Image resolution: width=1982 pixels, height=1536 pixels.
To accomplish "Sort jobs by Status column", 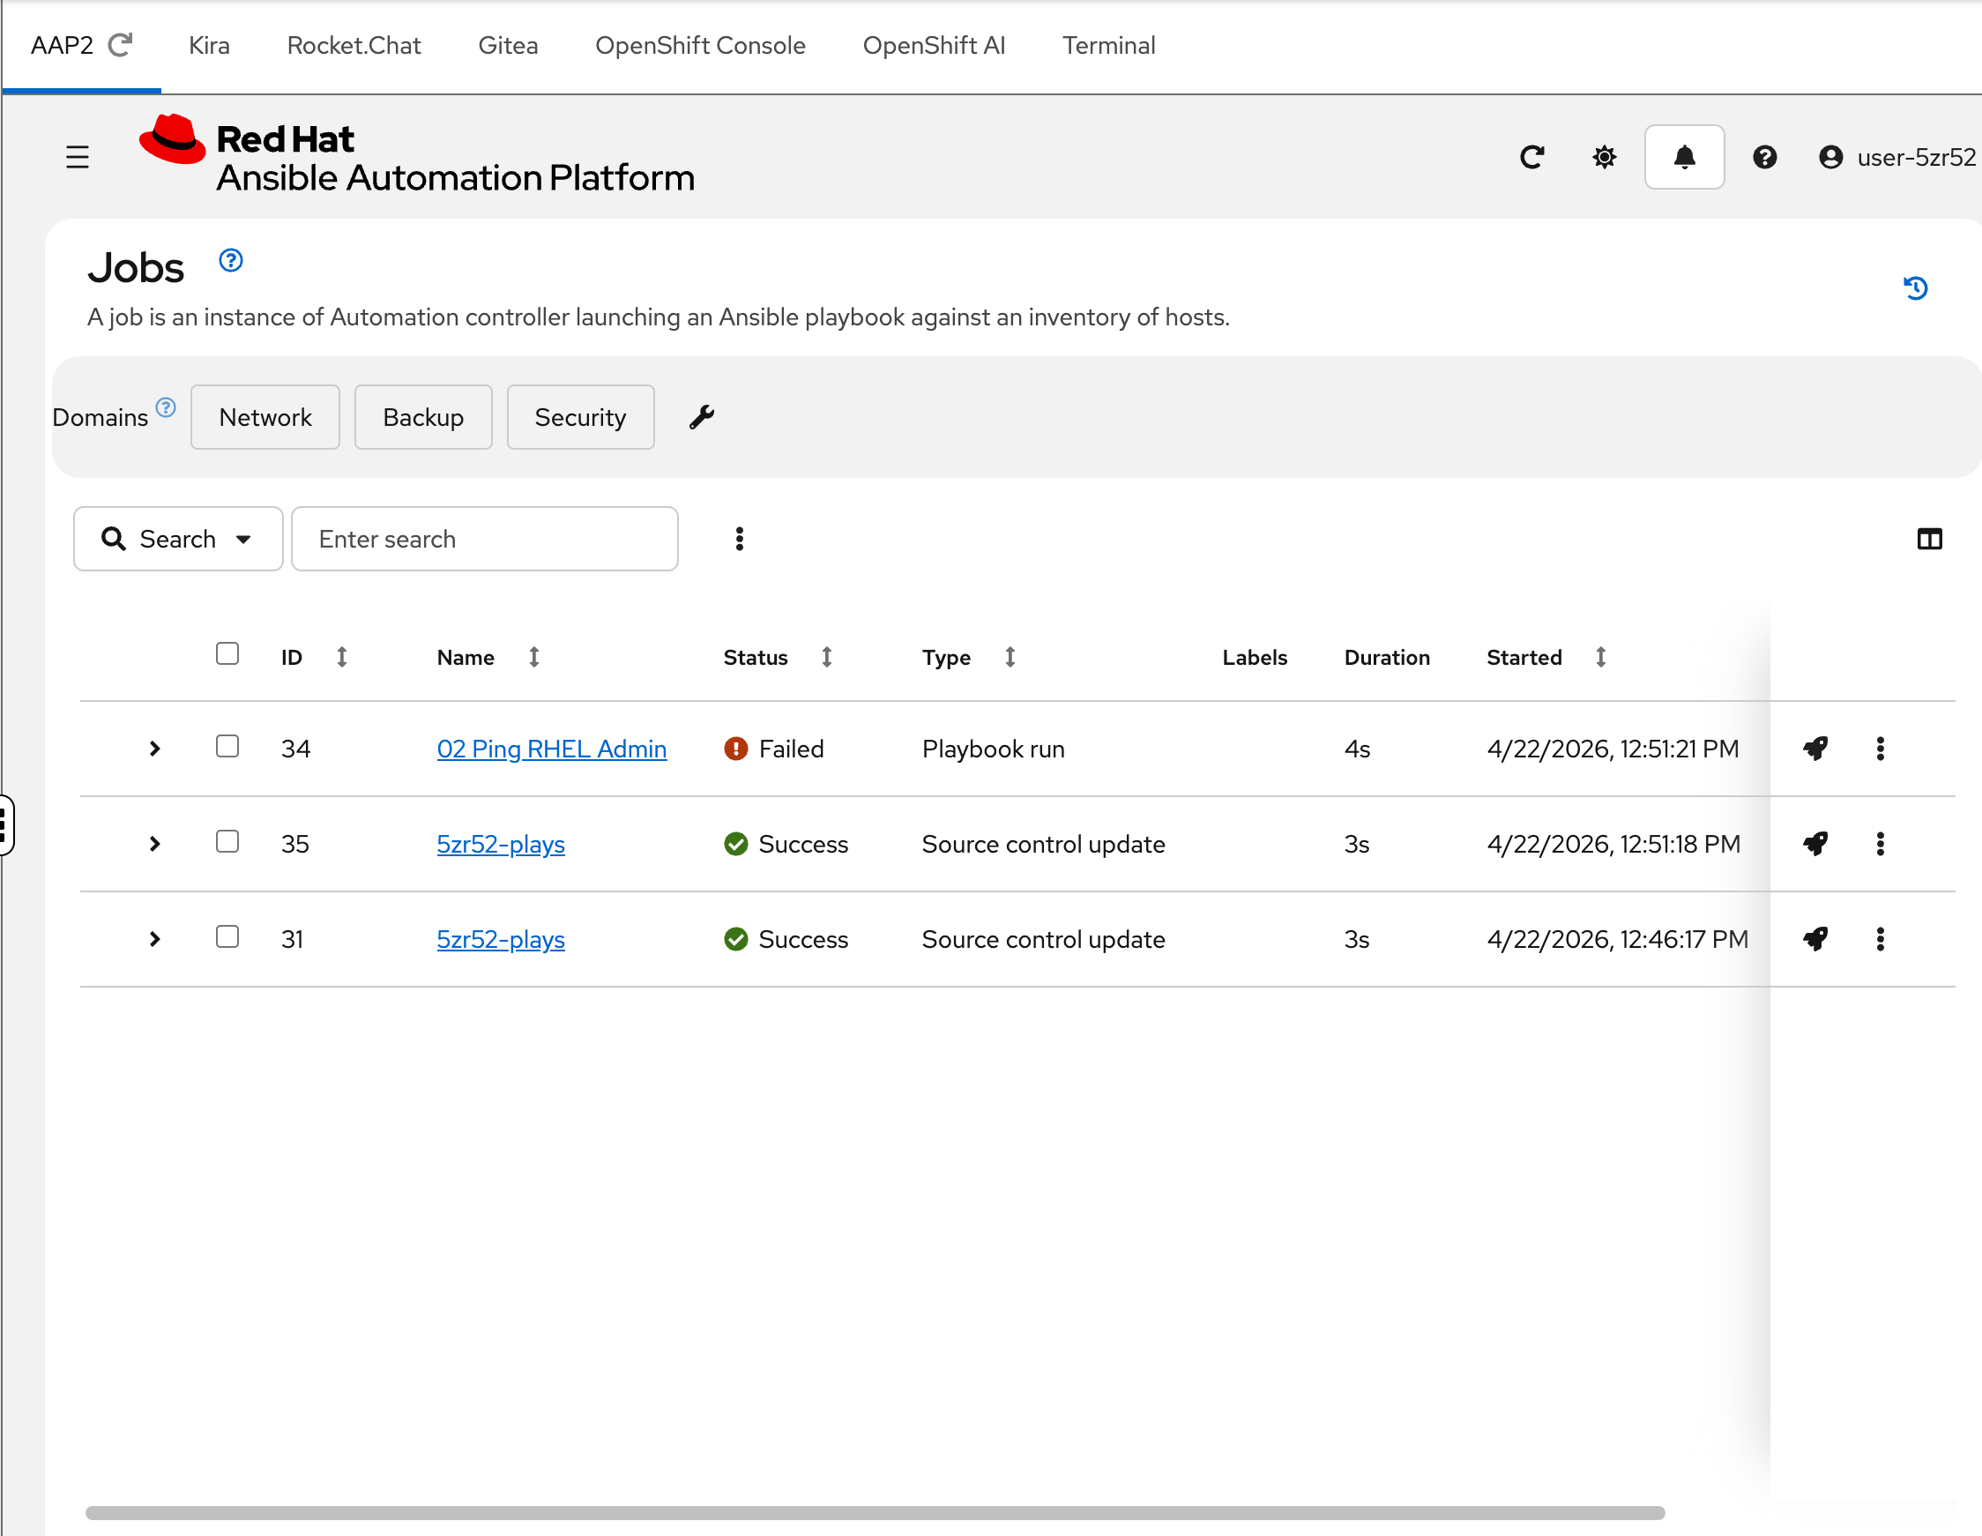I will (x=826, y=657).
